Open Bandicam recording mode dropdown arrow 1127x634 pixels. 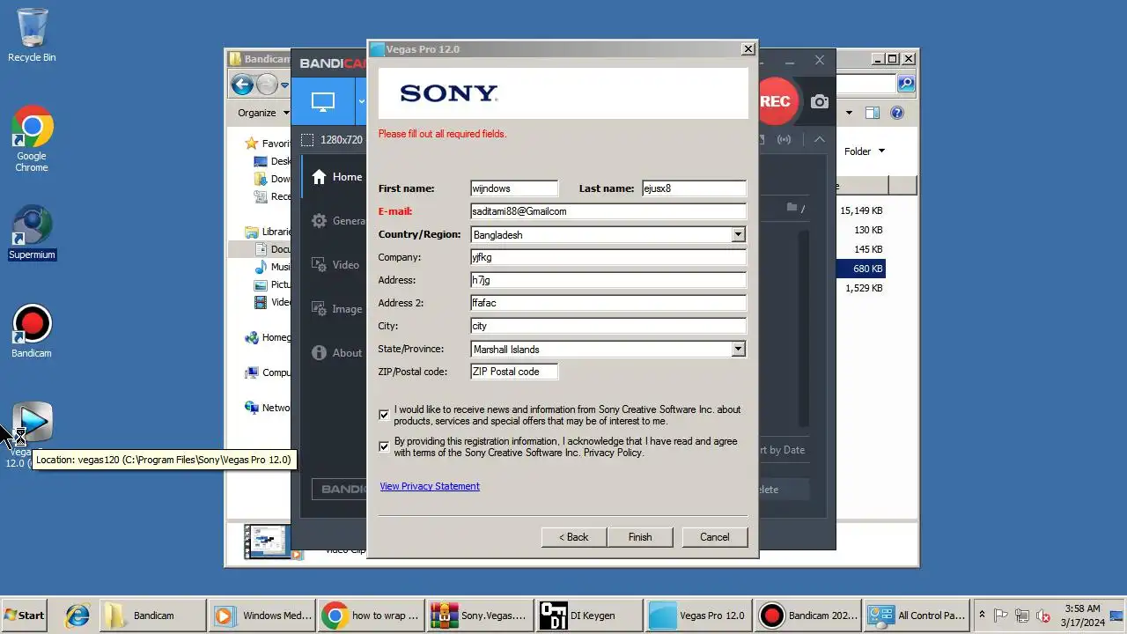[361, 101]
